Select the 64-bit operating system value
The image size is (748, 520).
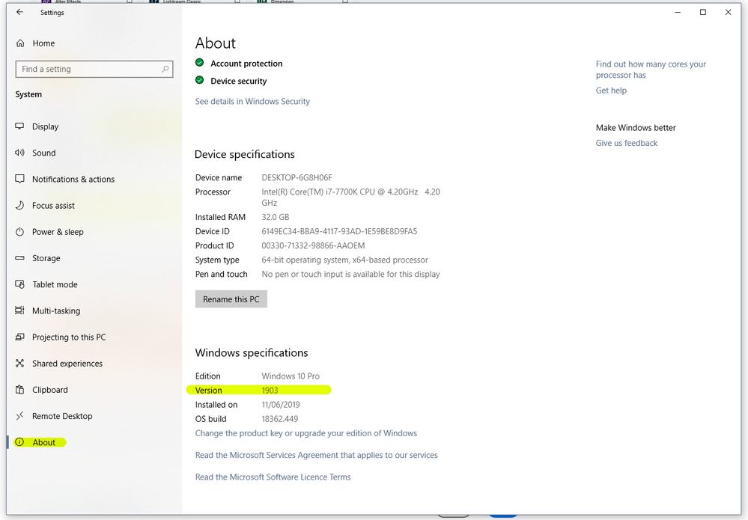[x=344, y=260]
